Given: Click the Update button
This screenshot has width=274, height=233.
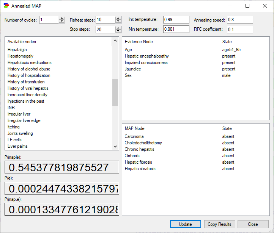Looking at the screenshot, I should click(x=186, y=224).
